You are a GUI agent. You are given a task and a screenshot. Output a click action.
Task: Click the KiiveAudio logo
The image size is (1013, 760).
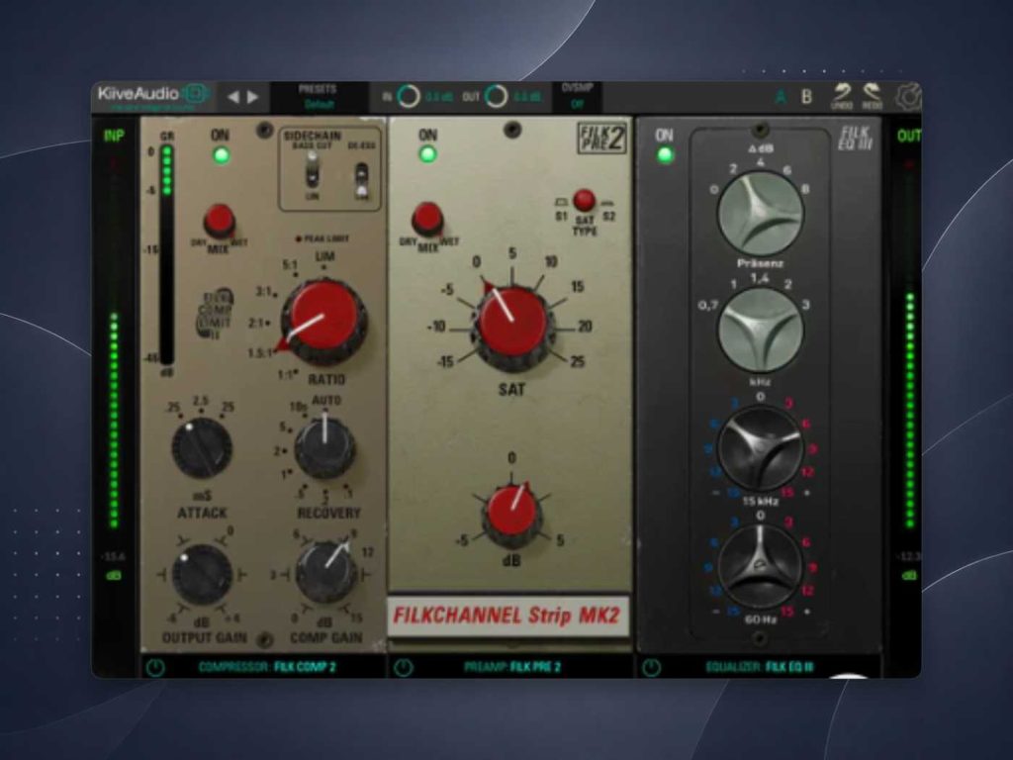click(153, 95)
